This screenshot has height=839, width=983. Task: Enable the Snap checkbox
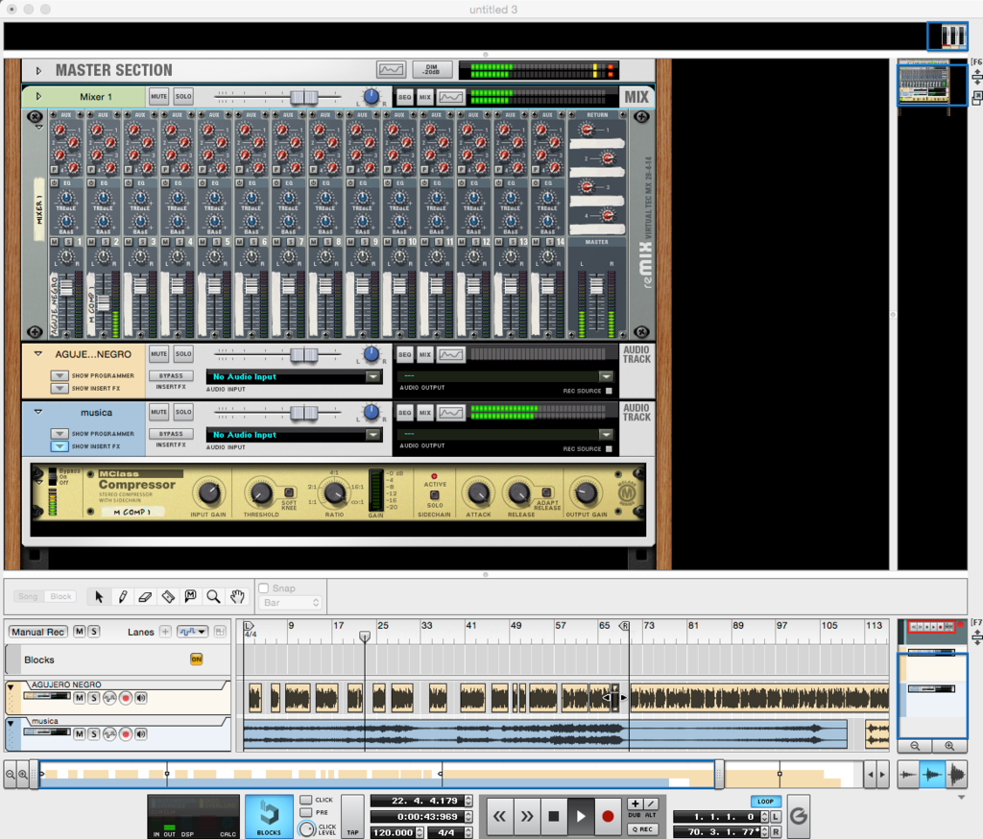tap(264, 588)
